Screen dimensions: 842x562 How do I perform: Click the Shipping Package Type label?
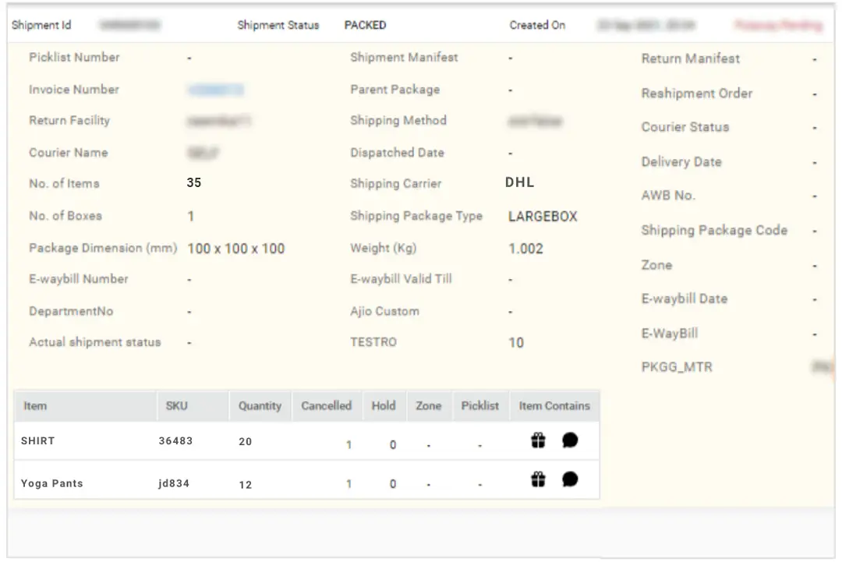pos(416,216)
